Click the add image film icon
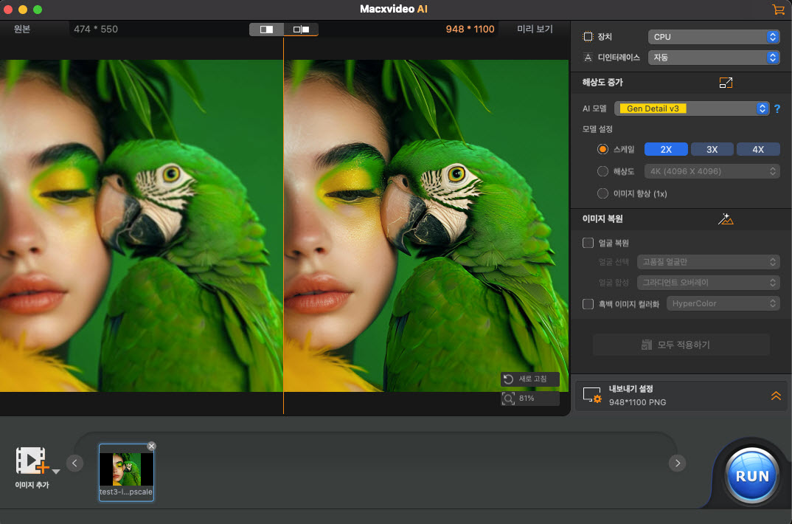Viewport: 792px width, 524px height. pos(32,461)
